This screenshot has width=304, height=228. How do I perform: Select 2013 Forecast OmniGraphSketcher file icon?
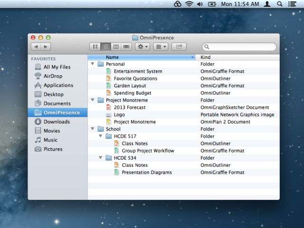[x=109, y=107]
